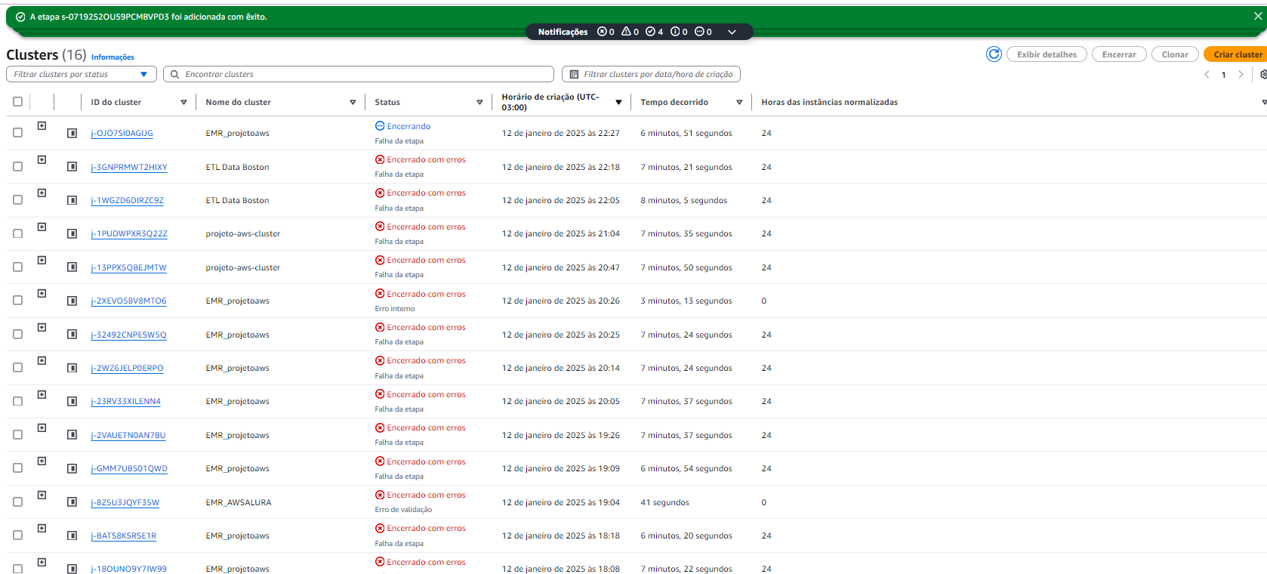1267x574 pixels.
Task: Open the Informações link
Action: (x=113, y=57)
